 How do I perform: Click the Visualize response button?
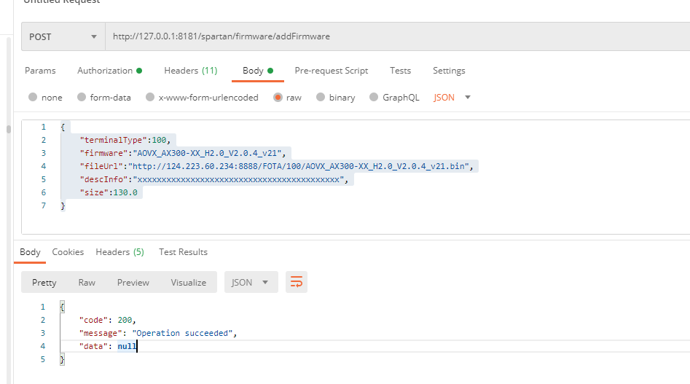(x=188, y=283)
